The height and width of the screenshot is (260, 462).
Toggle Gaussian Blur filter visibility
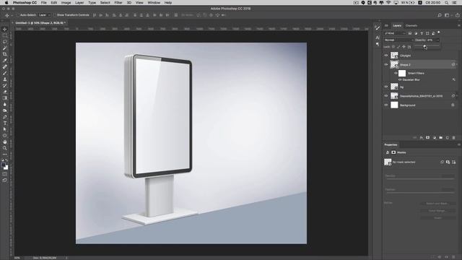(400, 79)
